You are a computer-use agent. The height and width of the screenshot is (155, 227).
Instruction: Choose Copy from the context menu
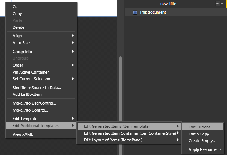(41, 14)
